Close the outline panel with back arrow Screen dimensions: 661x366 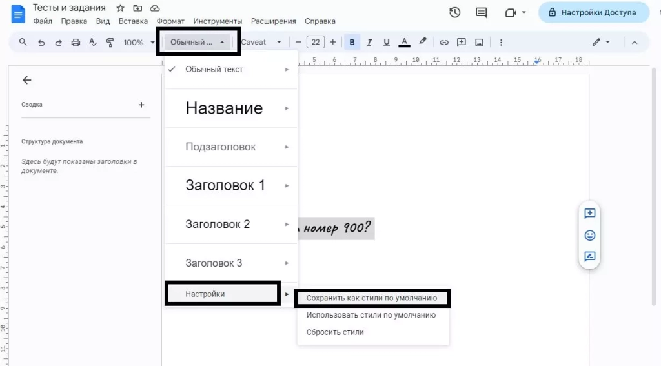point(27,80)
